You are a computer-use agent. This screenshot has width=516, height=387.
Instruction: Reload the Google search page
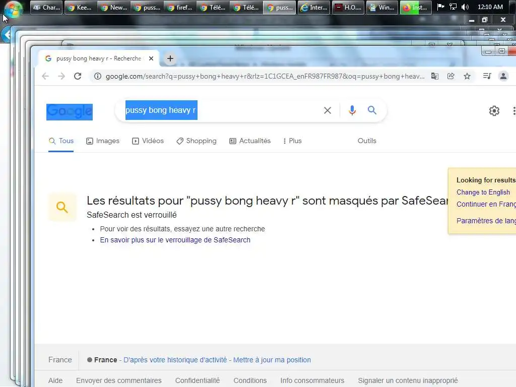(78, 77)
